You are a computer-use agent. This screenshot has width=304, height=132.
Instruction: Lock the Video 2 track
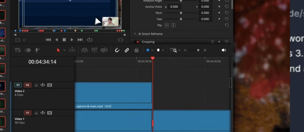36,85
